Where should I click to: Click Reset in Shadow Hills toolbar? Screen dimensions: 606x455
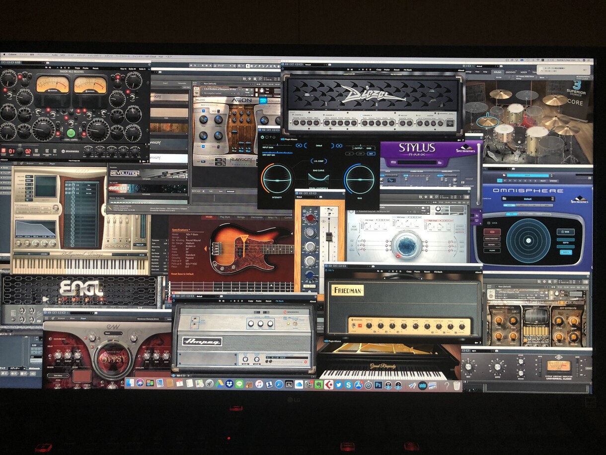coord(95,68)
